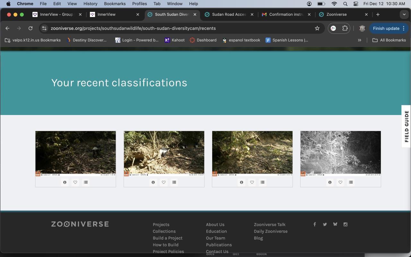411x257 pixels.
Task: Bookmark this page with star icon
Action: tap(317, 28)
